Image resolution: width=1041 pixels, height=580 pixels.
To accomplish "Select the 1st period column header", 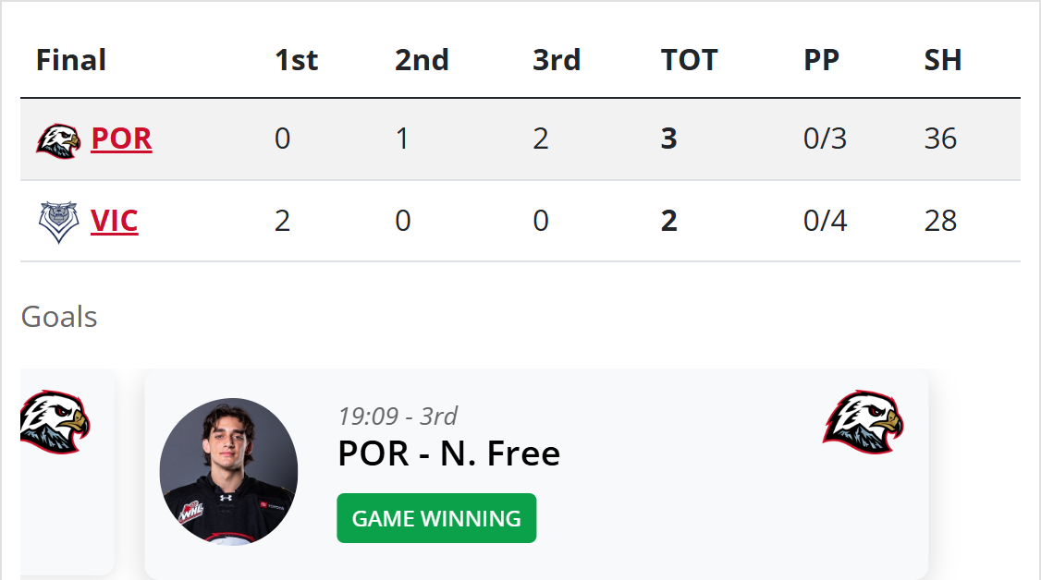I will click(x=296, y=60).
